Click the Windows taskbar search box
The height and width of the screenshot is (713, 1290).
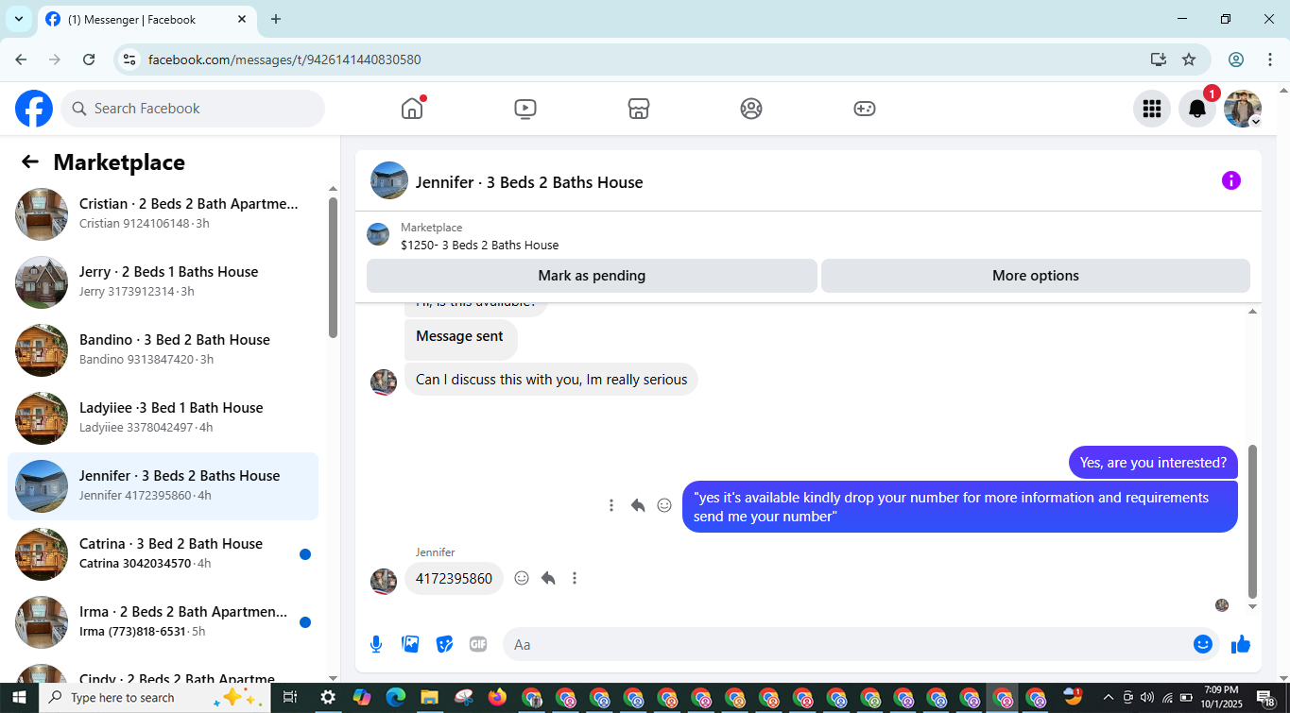tap(156, 698)
